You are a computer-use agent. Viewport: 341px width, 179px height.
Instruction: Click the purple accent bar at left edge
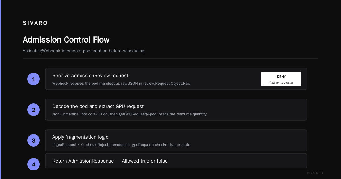coord(1,89)
